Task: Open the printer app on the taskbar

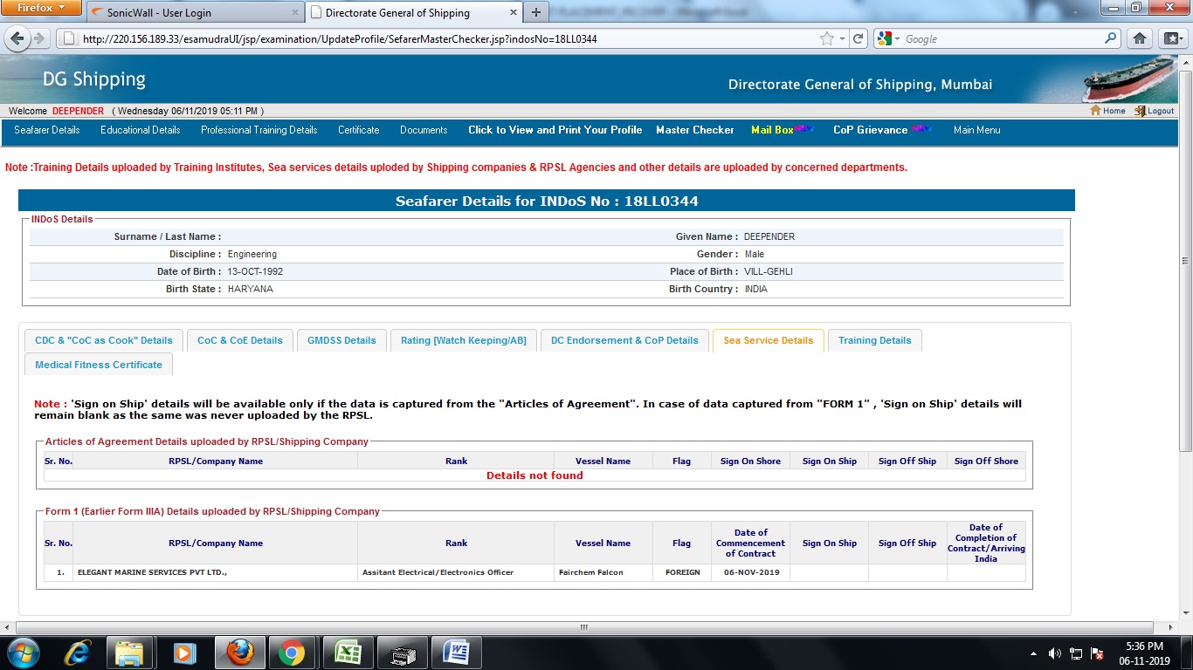Action: click(401, 653)
